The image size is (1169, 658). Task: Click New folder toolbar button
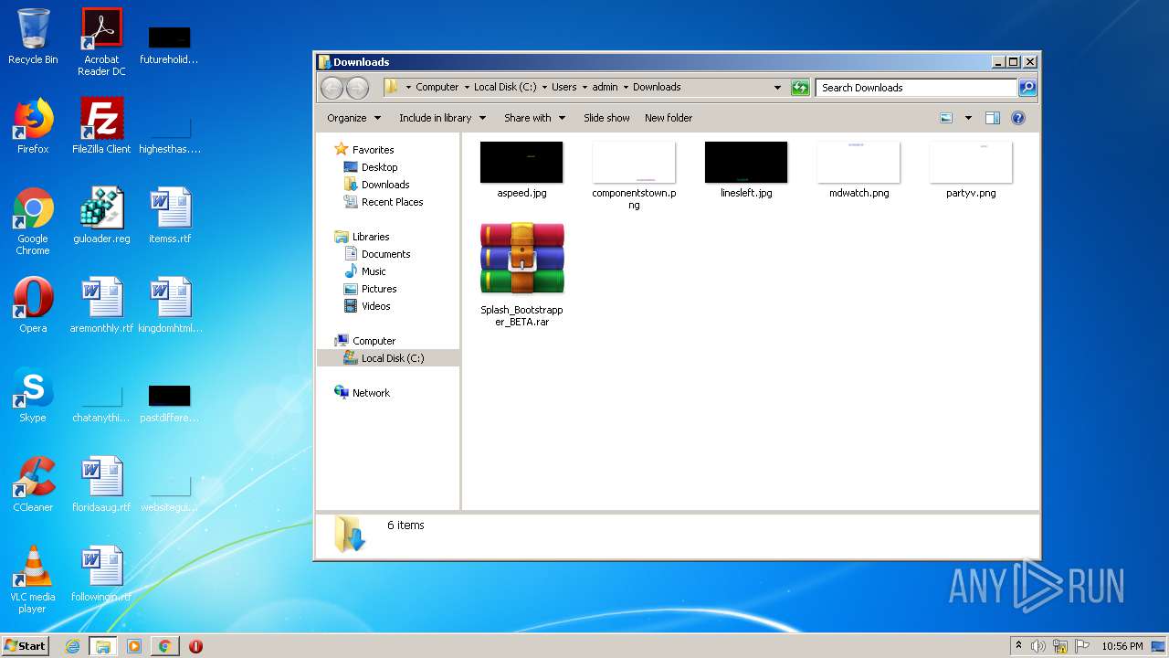tap(669, 118)
